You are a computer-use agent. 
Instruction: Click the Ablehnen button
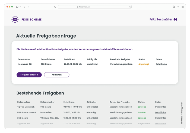[56, 75]
